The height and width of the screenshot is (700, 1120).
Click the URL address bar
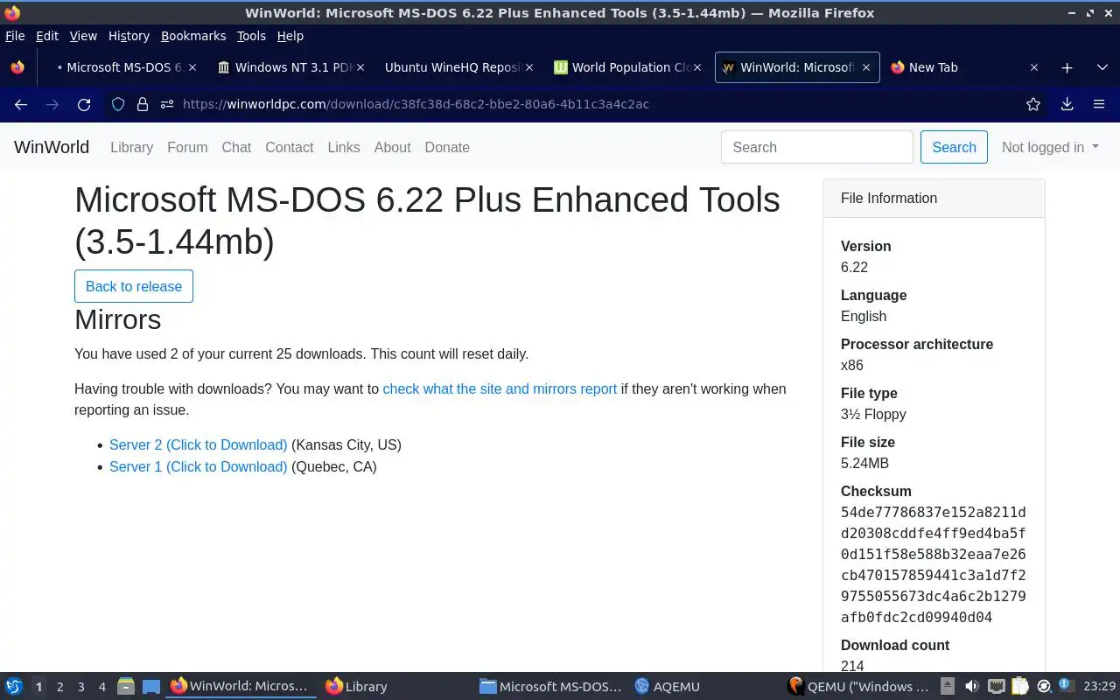(x=577, y=104)
